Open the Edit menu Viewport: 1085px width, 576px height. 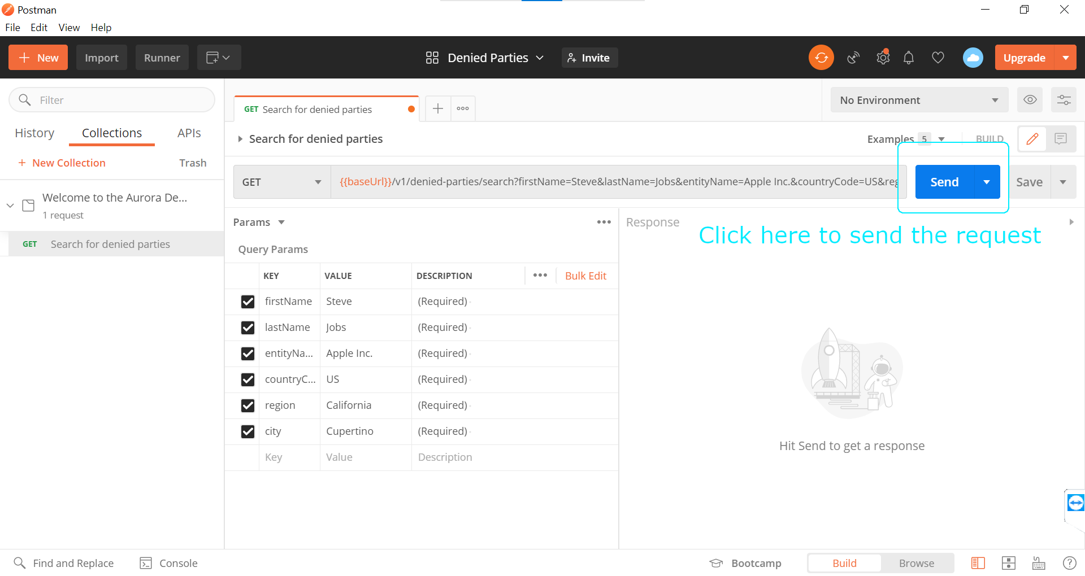click(39, 27)
